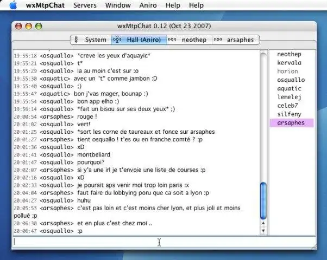The width and height of the screenshot is (327, 260).
Task: Click message "pourquoi?" in chat
Action: click(x=91, y=162)
